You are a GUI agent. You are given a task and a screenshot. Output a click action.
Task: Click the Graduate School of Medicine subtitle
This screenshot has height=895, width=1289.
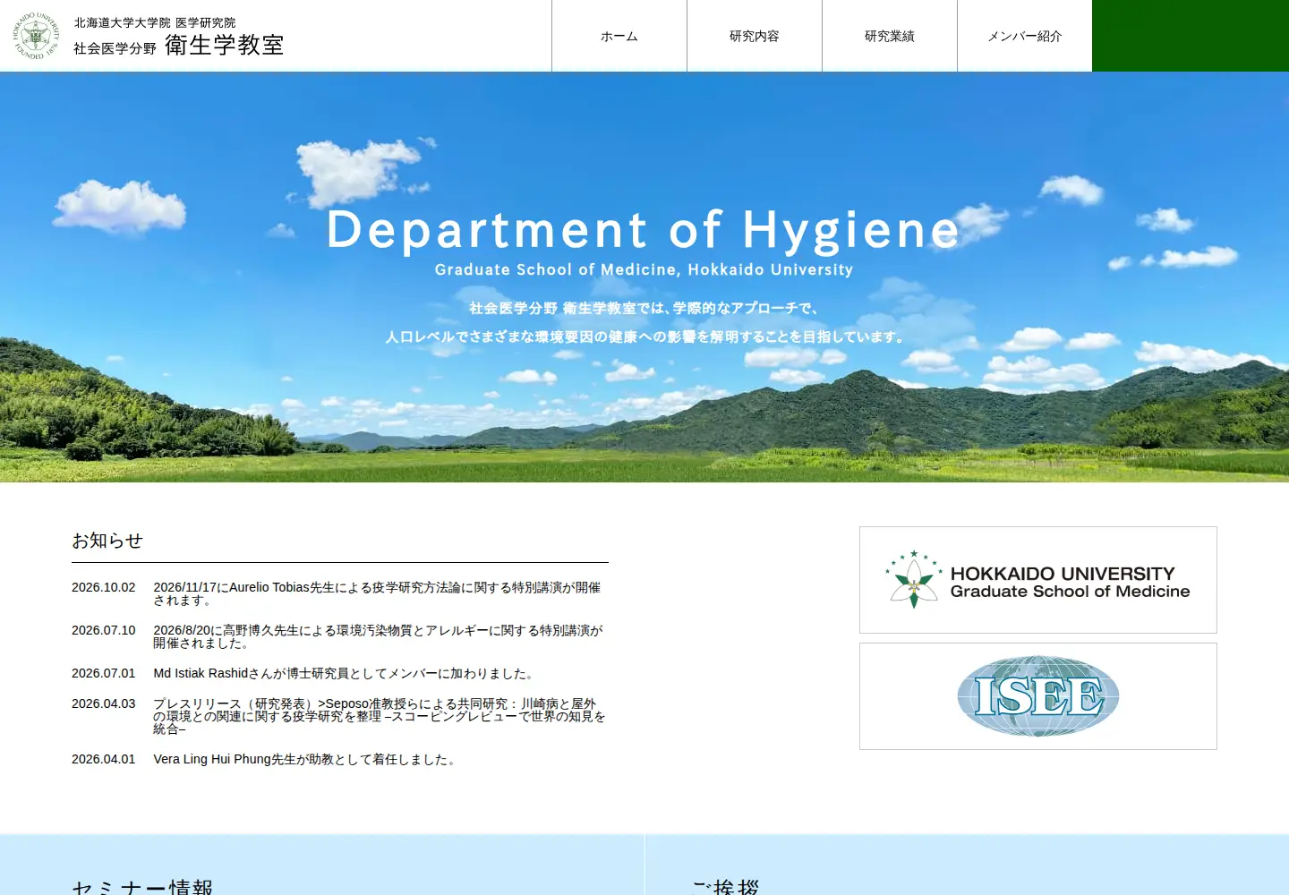[644, 269]
